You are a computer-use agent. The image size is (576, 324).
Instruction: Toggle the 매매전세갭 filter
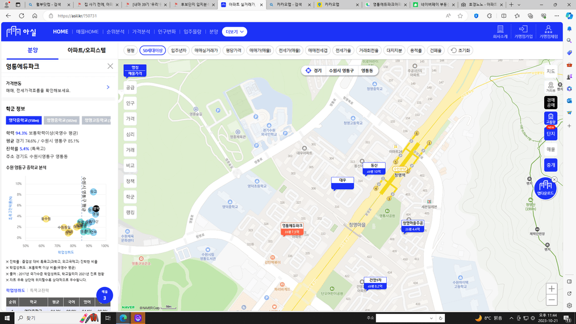coord(318,51)
